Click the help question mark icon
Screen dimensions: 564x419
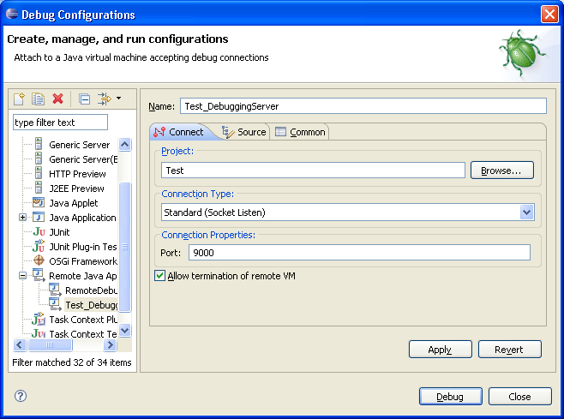click(21, 396)
